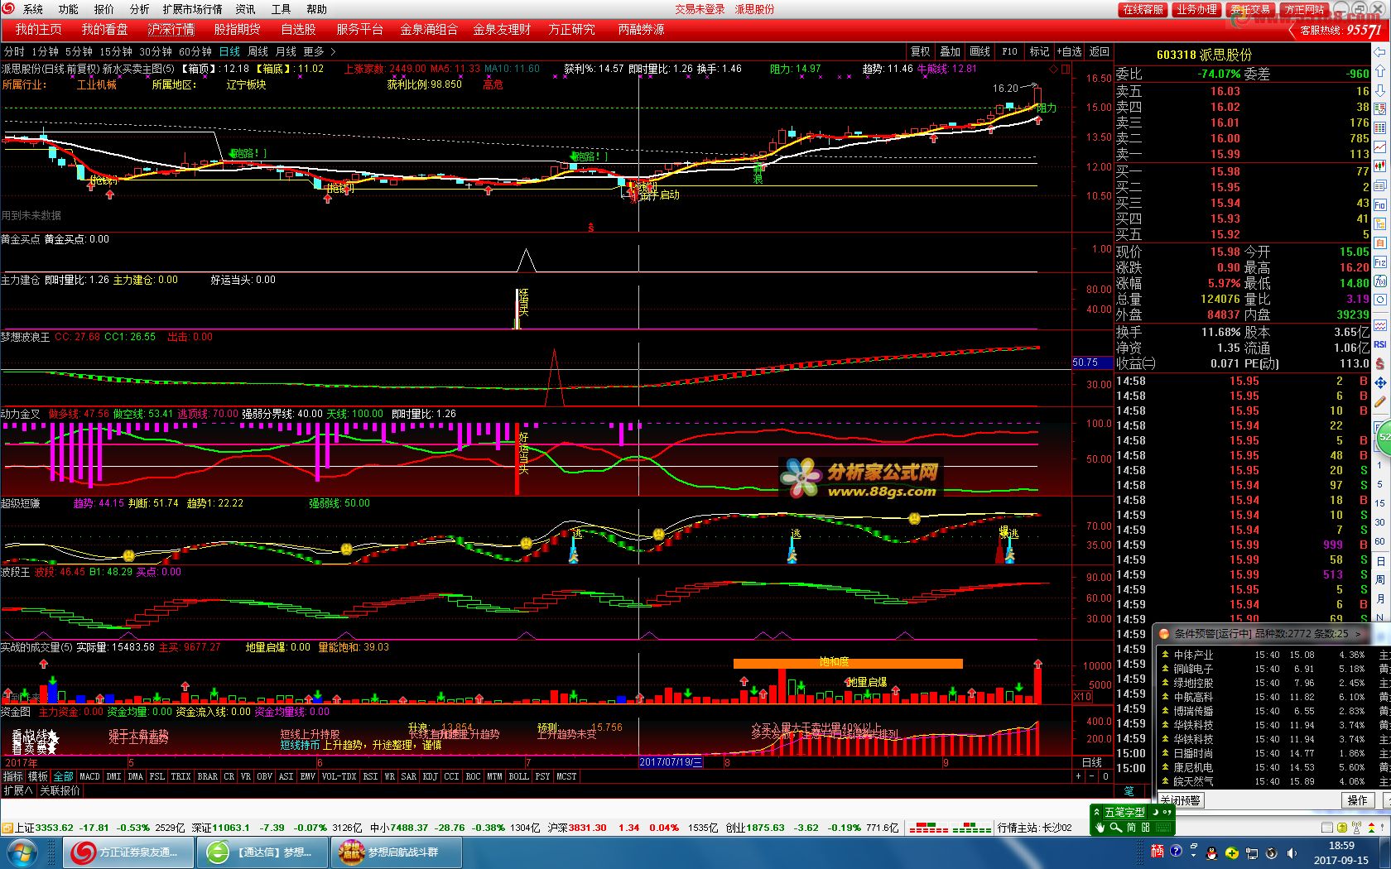
Task: Click the up arrow icon for previous stock
Action: coord(1380,71)
